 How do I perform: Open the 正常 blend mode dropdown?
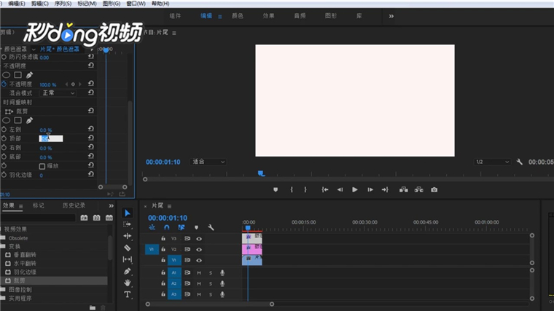tap(58, 93)
